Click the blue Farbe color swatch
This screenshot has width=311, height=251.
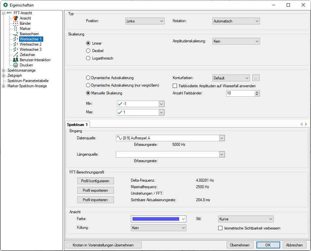[x=156, y=219]
